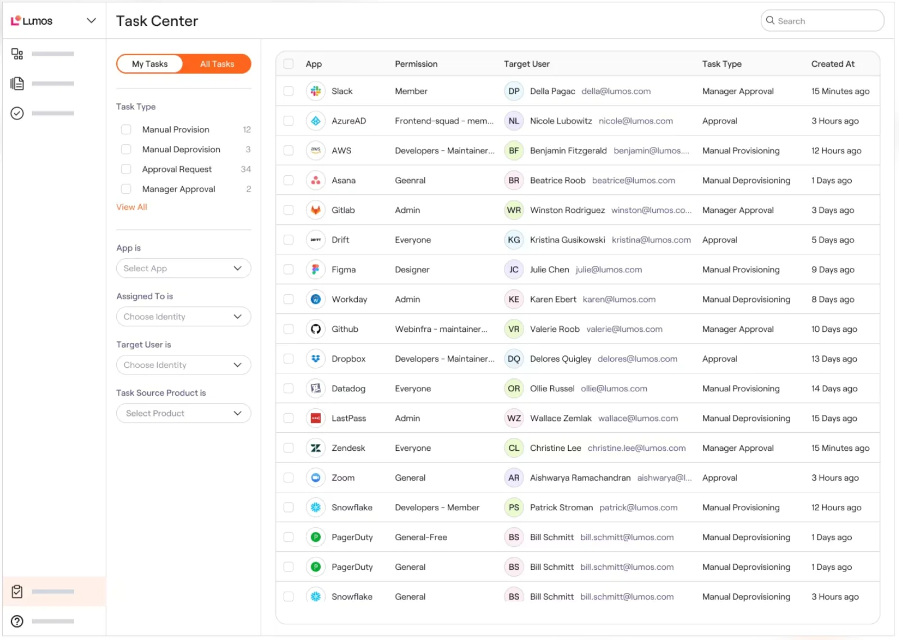Open the dashboard grid sidebar icon
The height and width of the screenshot is (640, 899).
tap(17, 54)
